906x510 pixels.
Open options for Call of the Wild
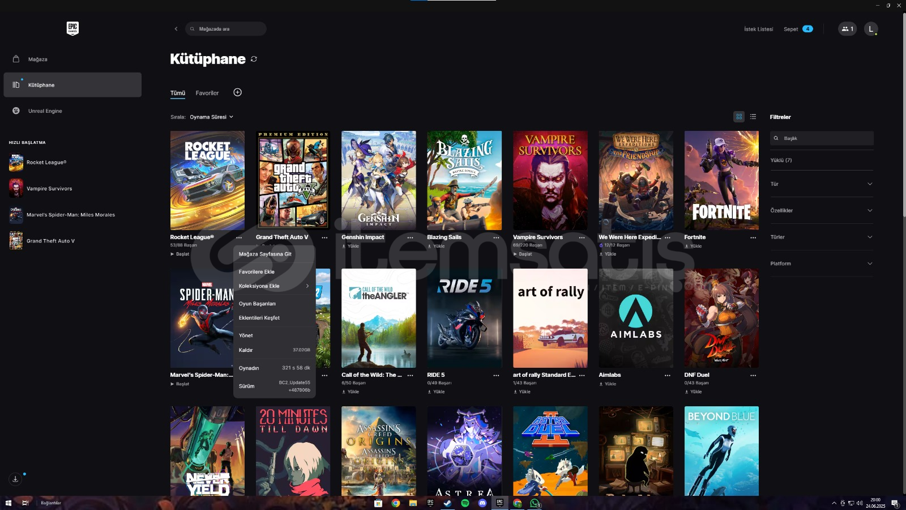pyautogui.click(x=410, y=375)
